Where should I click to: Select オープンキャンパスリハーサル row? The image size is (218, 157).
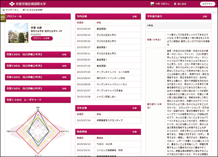(x=108, y=84)
